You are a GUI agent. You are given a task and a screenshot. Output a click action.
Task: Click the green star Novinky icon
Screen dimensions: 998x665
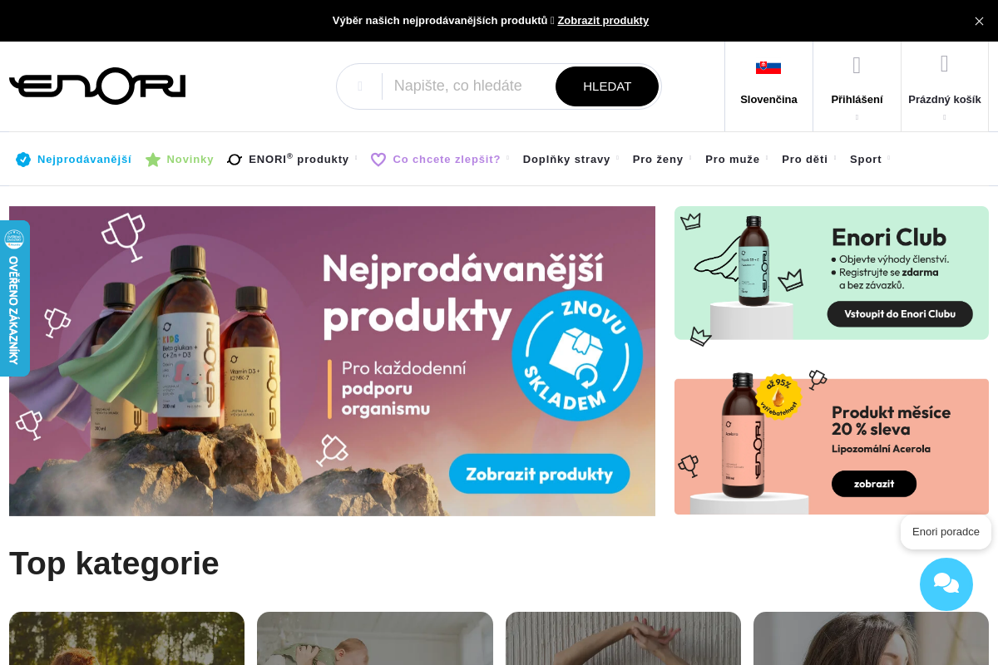[153, 160]
